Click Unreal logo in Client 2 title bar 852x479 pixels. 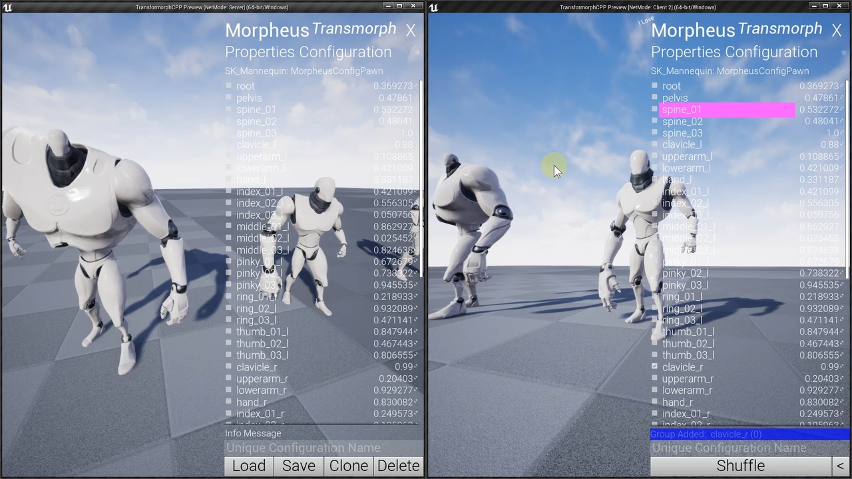click(x=433, y=7)
